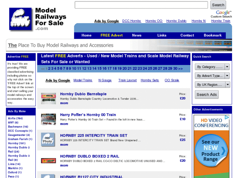
Task: Follow the Train Layout ad link
Action: pos(127,80)
